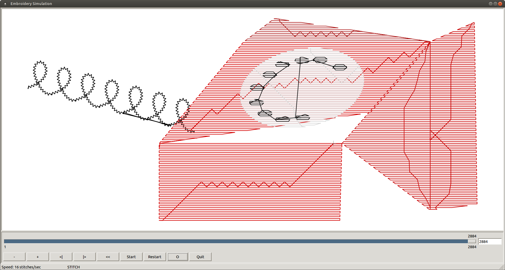Minimize the Embroidery Simulation window
This screenshot has height=270, width=505.
coord(491,4)
